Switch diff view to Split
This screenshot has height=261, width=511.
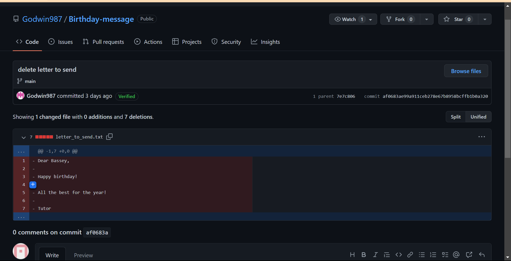pyautogui.click(x=456, y=117)
